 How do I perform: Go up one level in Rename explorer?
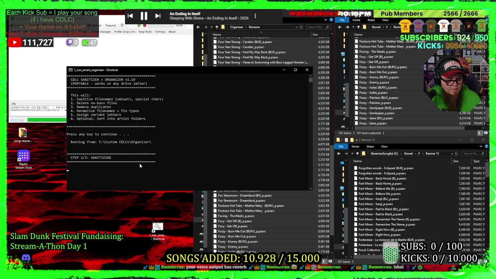[217, 27]
